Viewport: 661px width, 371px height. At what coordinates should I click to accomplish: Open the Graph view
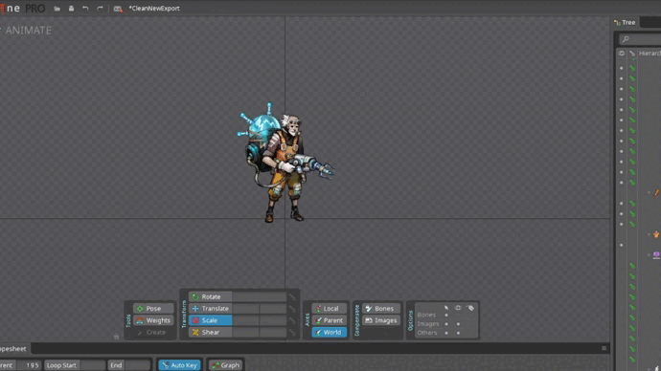(225, 365)
